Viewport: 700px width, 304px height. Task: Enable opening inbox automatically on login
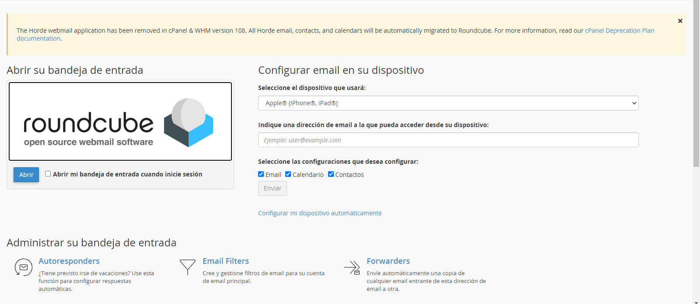48,174
